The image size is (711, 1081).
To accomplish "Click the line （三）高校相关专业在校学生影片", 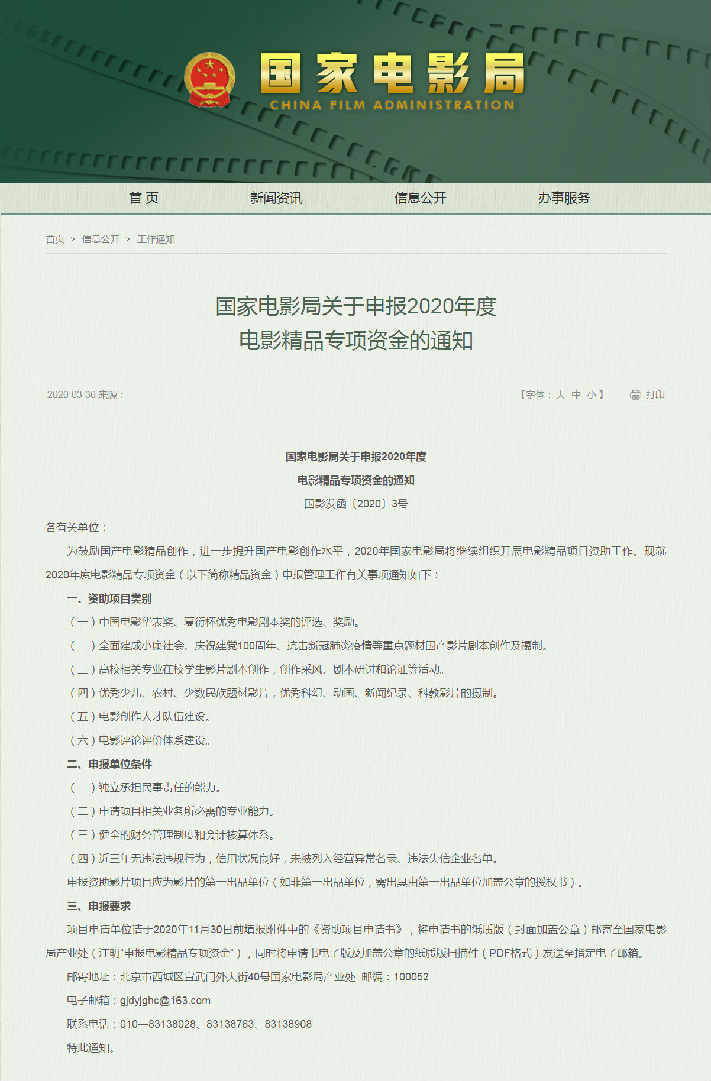I will (257, 669).
